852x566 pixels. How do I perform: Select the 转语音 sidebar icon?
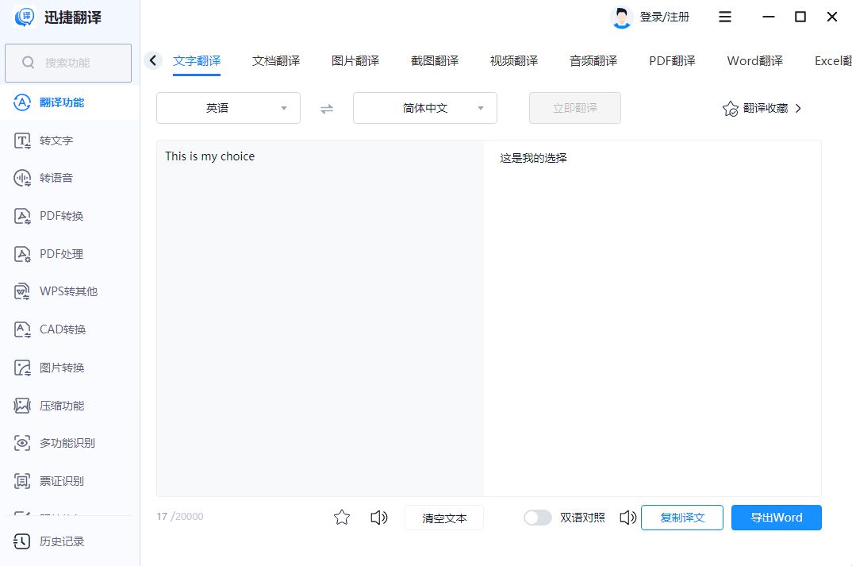22,178
